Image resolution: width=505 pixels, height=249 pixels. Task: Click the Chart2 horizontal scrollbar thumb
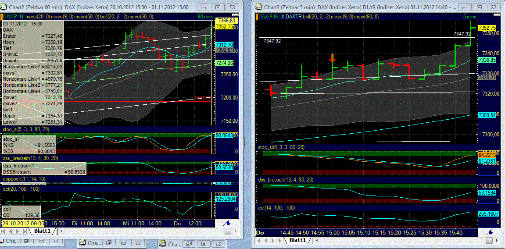pyautogui.click(x=228, y=231)
